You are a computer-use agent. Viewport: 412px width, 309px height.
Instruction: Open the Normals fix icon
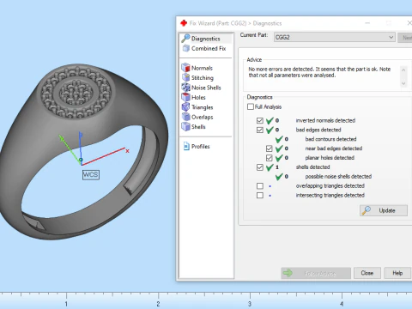[185, 68]
